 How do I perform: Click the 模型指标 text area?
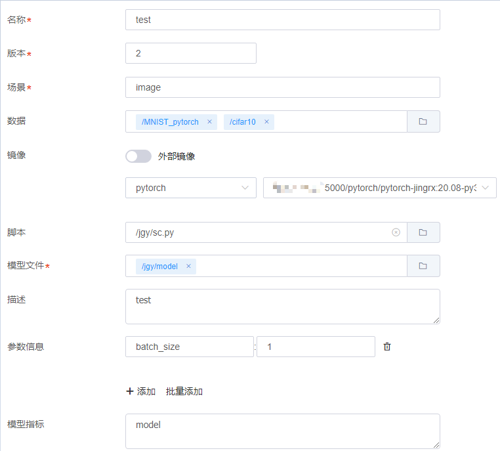coord(282,431)
